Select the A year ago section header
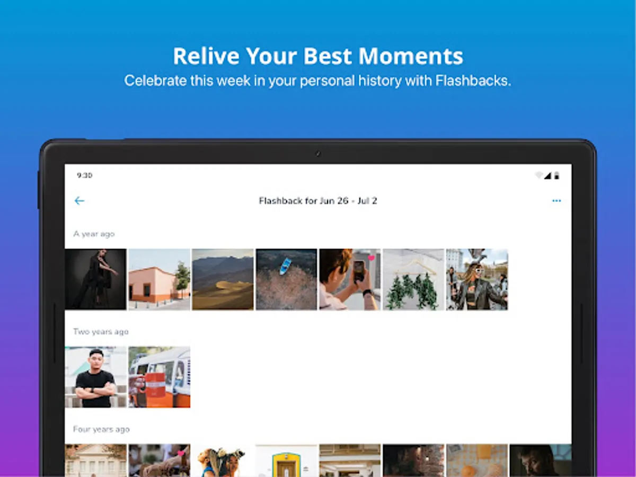This screenshot has width=636, height=477. click(x=94, y=234)
